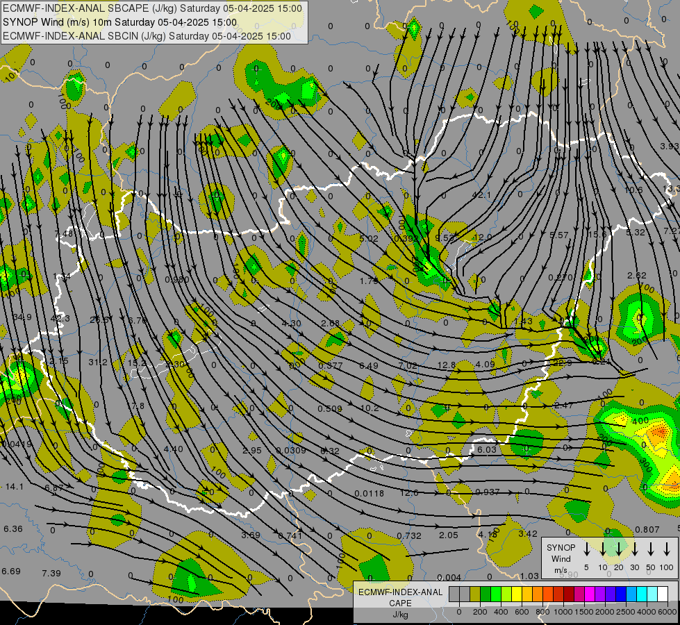680x625 pixels.
Task: Click the SBCIN title line at top
Action: 147,36
